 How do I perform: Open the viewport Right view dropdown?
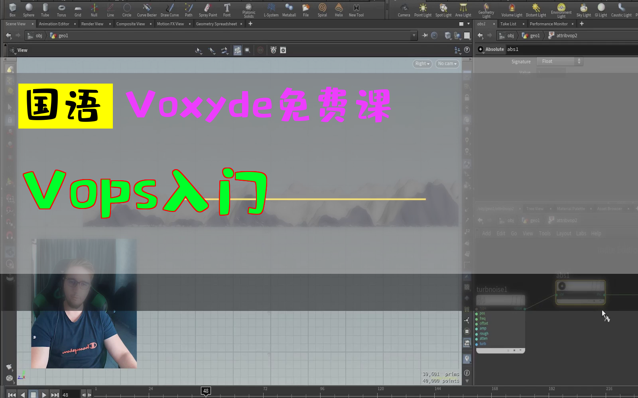(x=422, y=64)
